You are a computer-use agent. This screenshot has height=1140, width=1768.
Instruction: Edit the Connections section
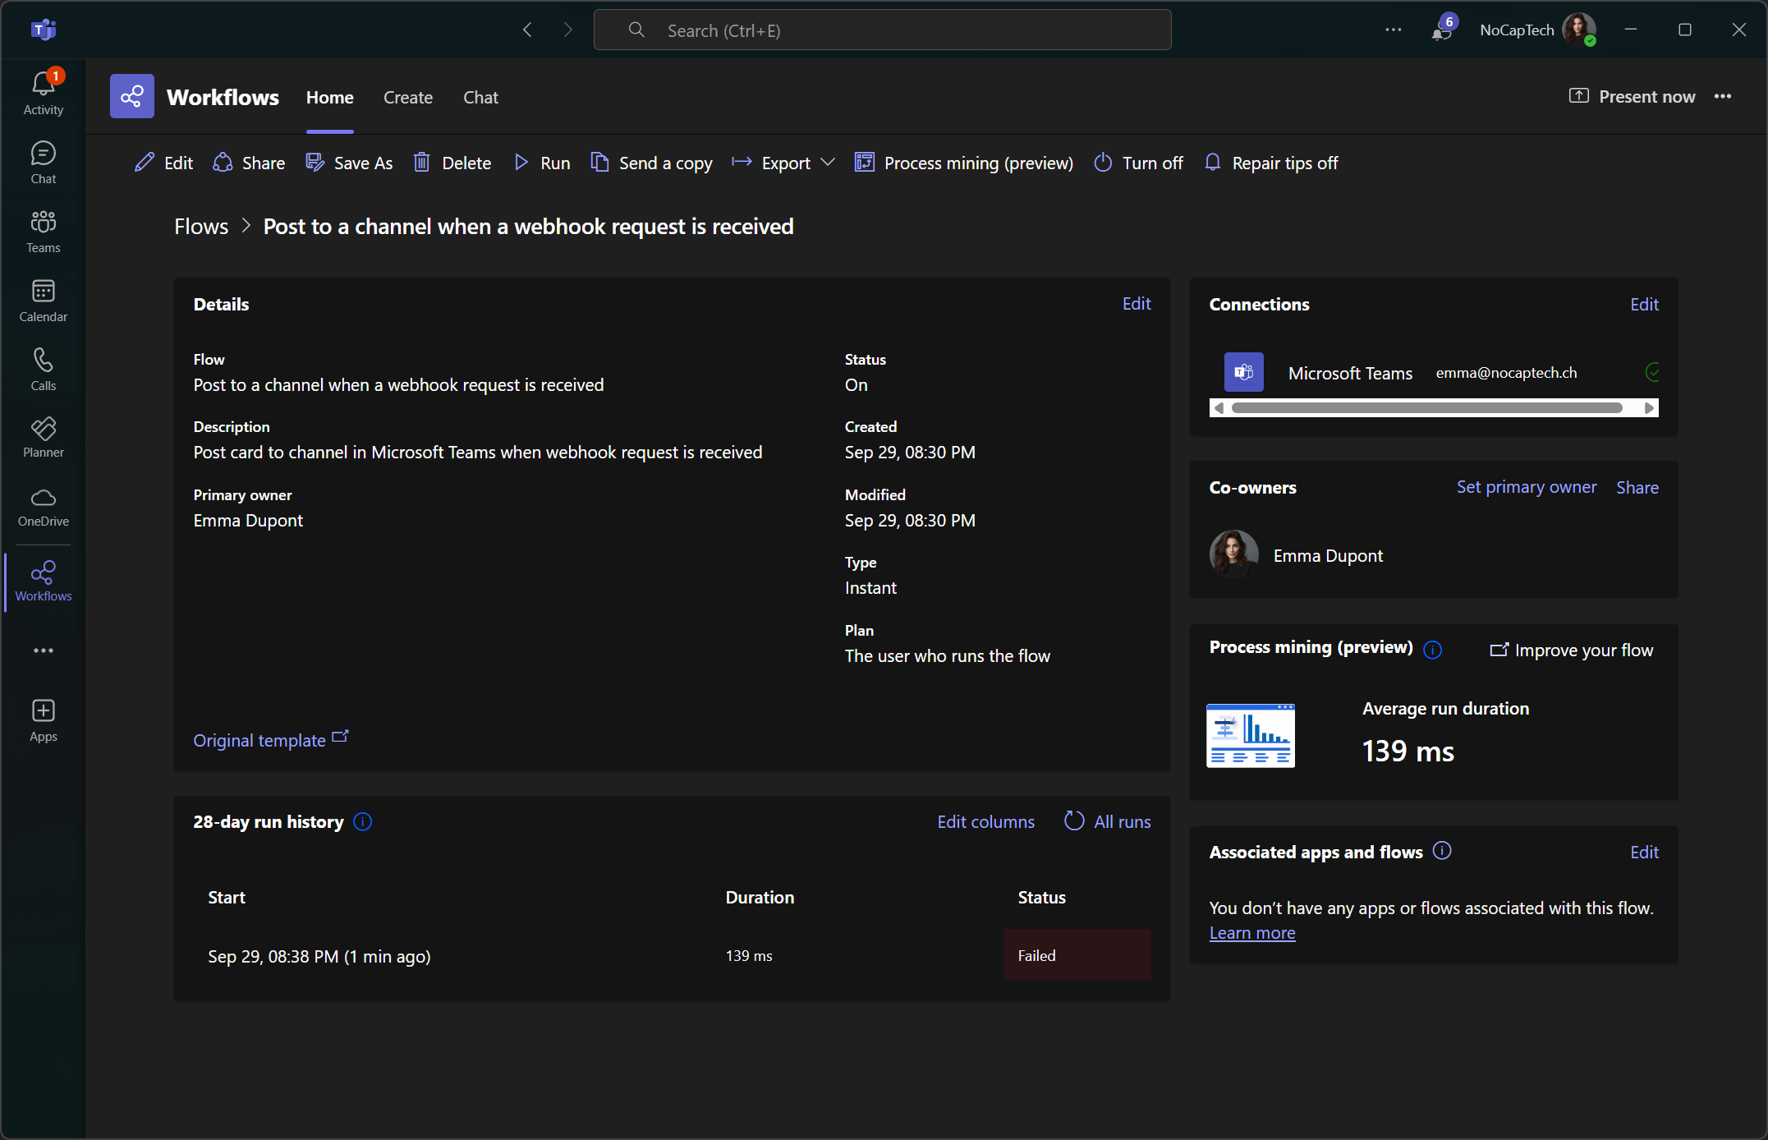(x=1644, y=304)
